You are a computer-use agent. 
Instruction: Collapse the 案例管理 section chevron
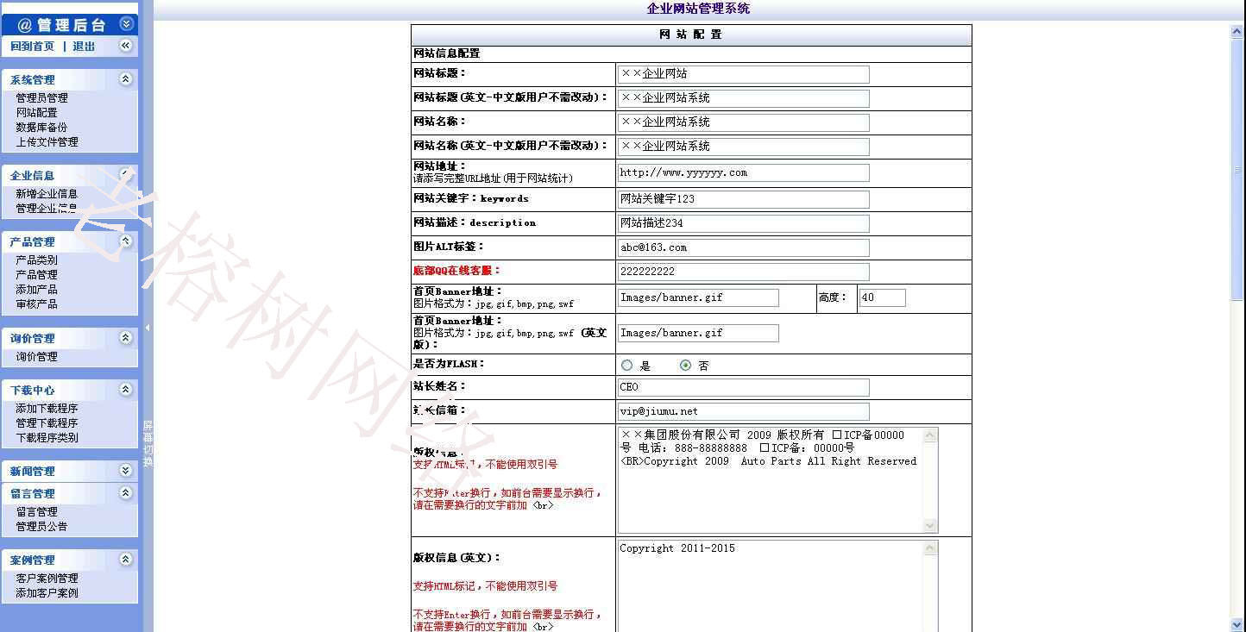pyautogui.click(x=126, y=559)
